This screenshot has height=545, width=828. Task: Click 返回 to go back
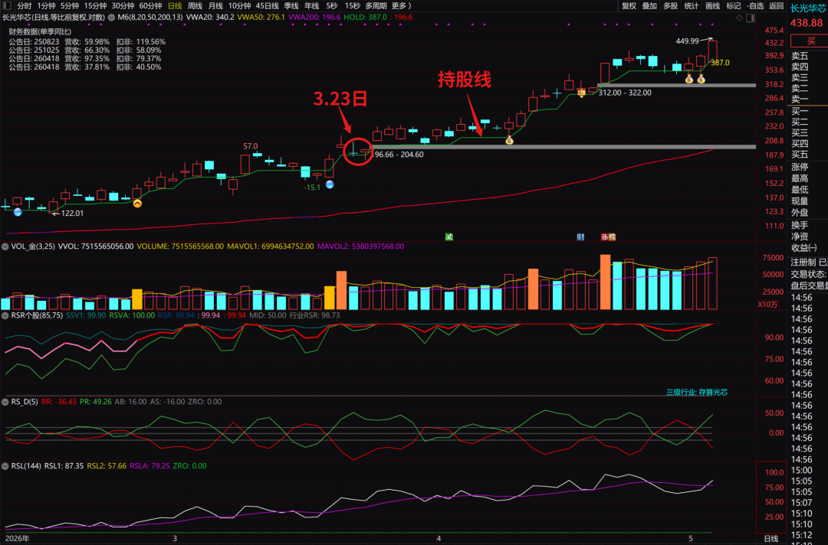(776, 6)
